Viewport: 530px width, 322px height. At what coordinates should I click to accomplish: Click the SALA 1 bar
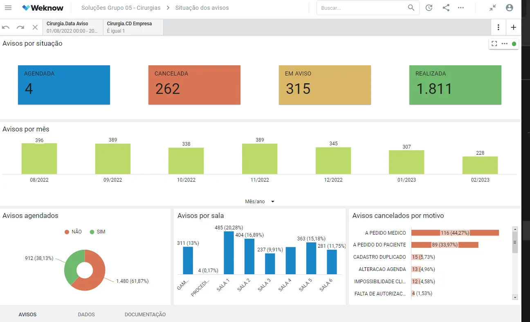229,253
